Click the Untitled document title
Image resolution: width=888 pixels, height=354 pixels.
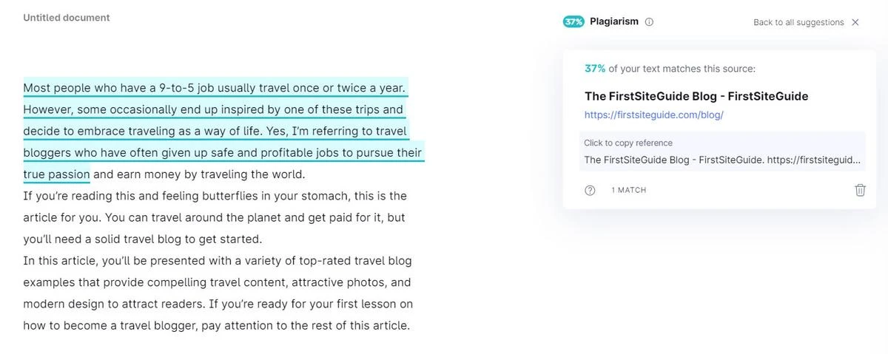67,17
